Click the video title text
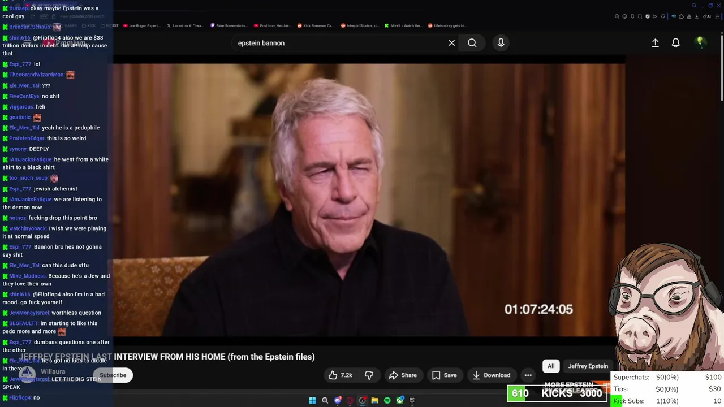 point(167,357)
